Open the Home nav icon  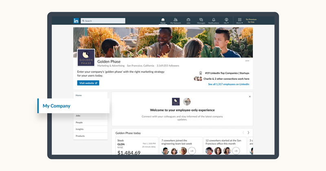pos(163,21)
